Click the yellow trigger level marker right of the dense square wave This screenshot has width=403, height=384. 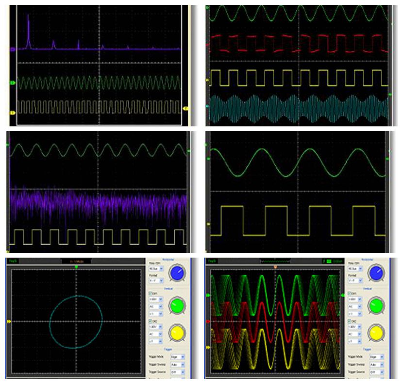pyautogui.click(x=185, y=108)
